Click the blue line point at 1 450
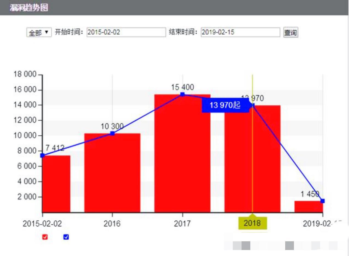349x256 pixels. pyautogui.click(x=323, y=201)
